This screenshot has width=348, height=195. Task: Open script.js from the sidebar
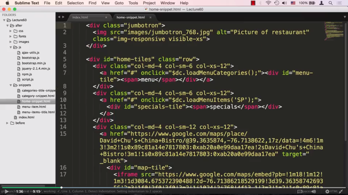click(28, 79)
